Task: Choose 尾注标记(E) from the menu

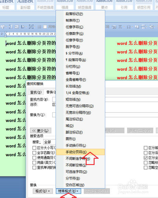Action: coord(81,119)
